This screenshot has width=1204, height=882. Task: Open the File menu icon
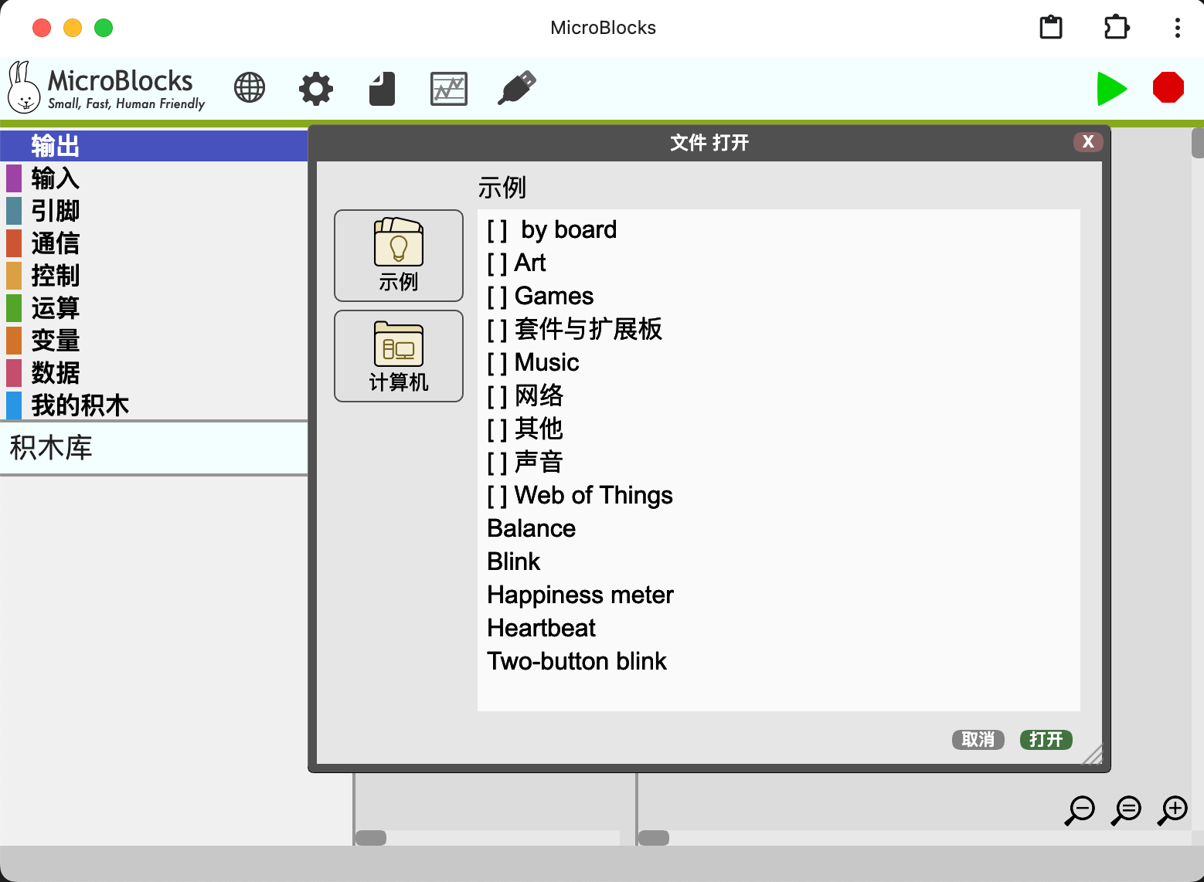(x=383, y=89)
